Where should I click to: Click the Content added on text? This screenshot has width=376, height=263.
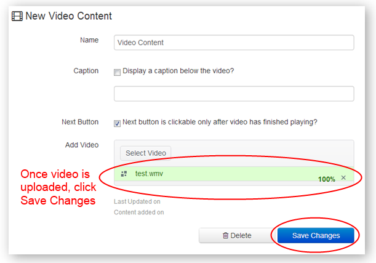pyautogui.click(x=139, y=212)
